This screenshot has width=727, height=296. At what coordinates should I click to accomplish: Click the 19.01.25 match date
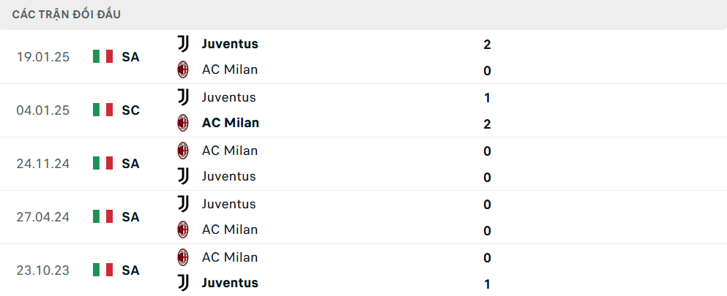point(43,57)
